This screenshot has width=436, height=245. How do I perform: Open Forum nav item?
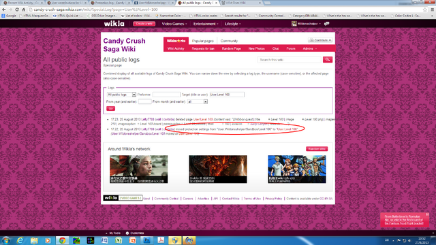coord(291,48)
